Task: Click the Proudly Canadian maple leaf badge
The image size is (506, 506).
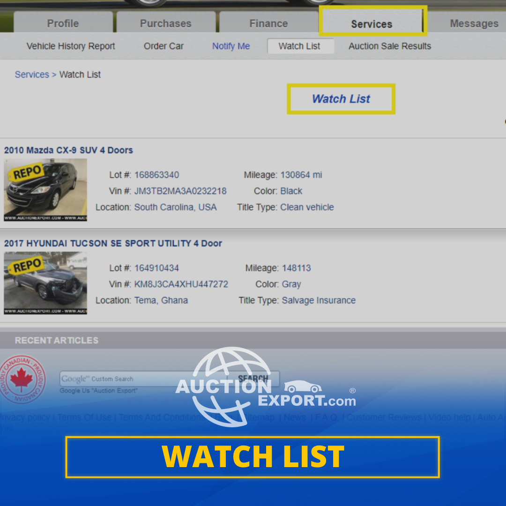Action: pyautogui.click(x=22, y=379)
